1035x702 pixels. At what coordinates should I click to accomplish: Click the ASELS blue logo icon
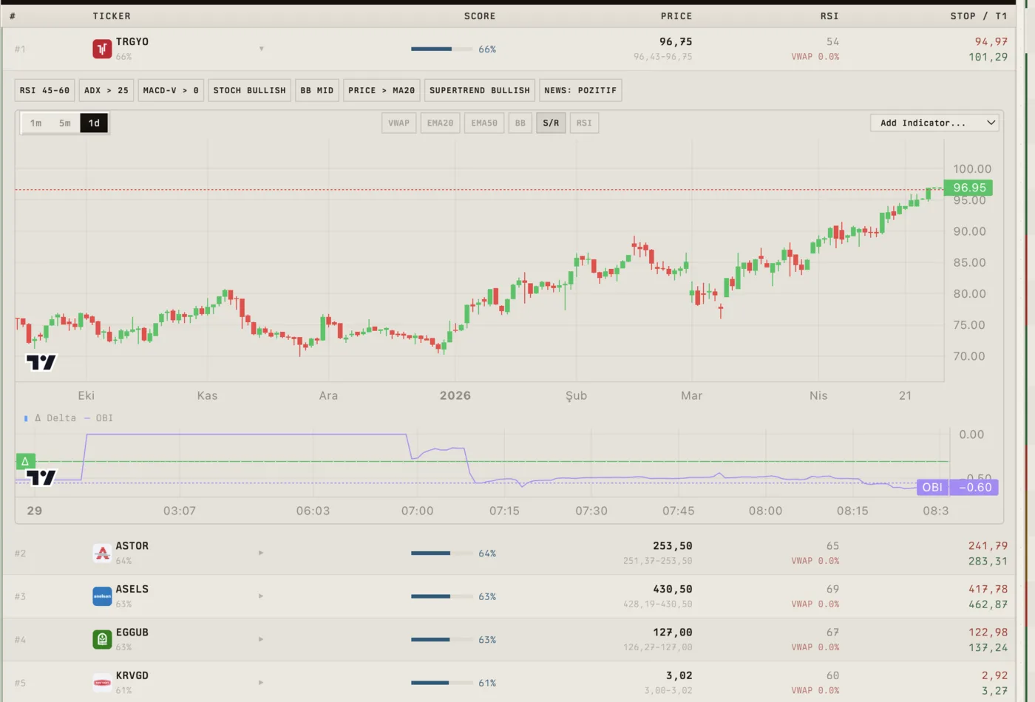(x=102, y=596)
